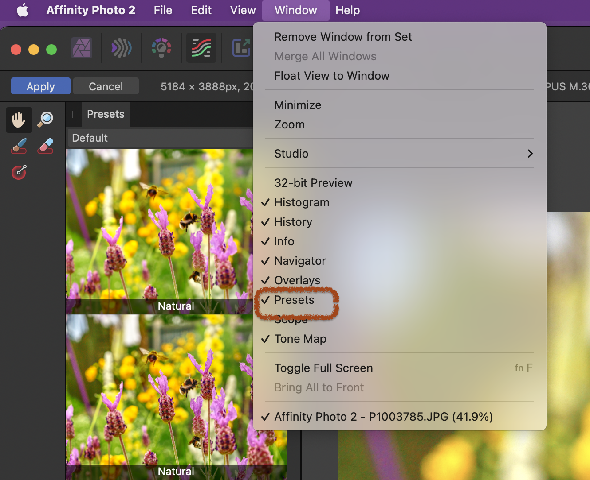Image resolution: width=590 pixels, height=480 pixels.
Task: Open the Export Persona
Action: coord(241,48)
